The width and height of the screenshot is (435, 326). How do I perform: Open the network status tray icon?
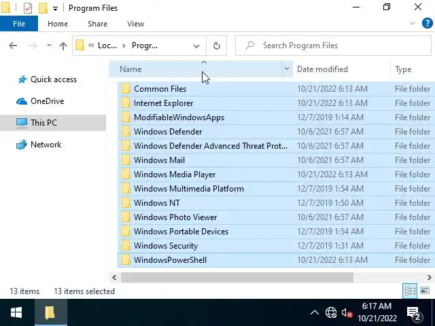click(x=331, y=313)
